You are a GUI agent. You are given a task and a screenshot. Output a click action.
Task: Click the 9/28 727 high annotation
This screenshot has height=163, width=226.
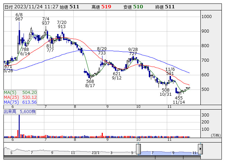pyautogui.click(x=133, y=52)
